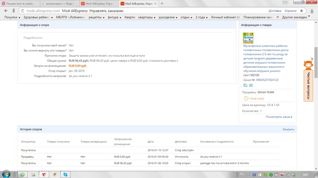318x178 pixels.
Task: Open the 'Личный кабинет' bookmark
Action: click(x=225, y=17)
